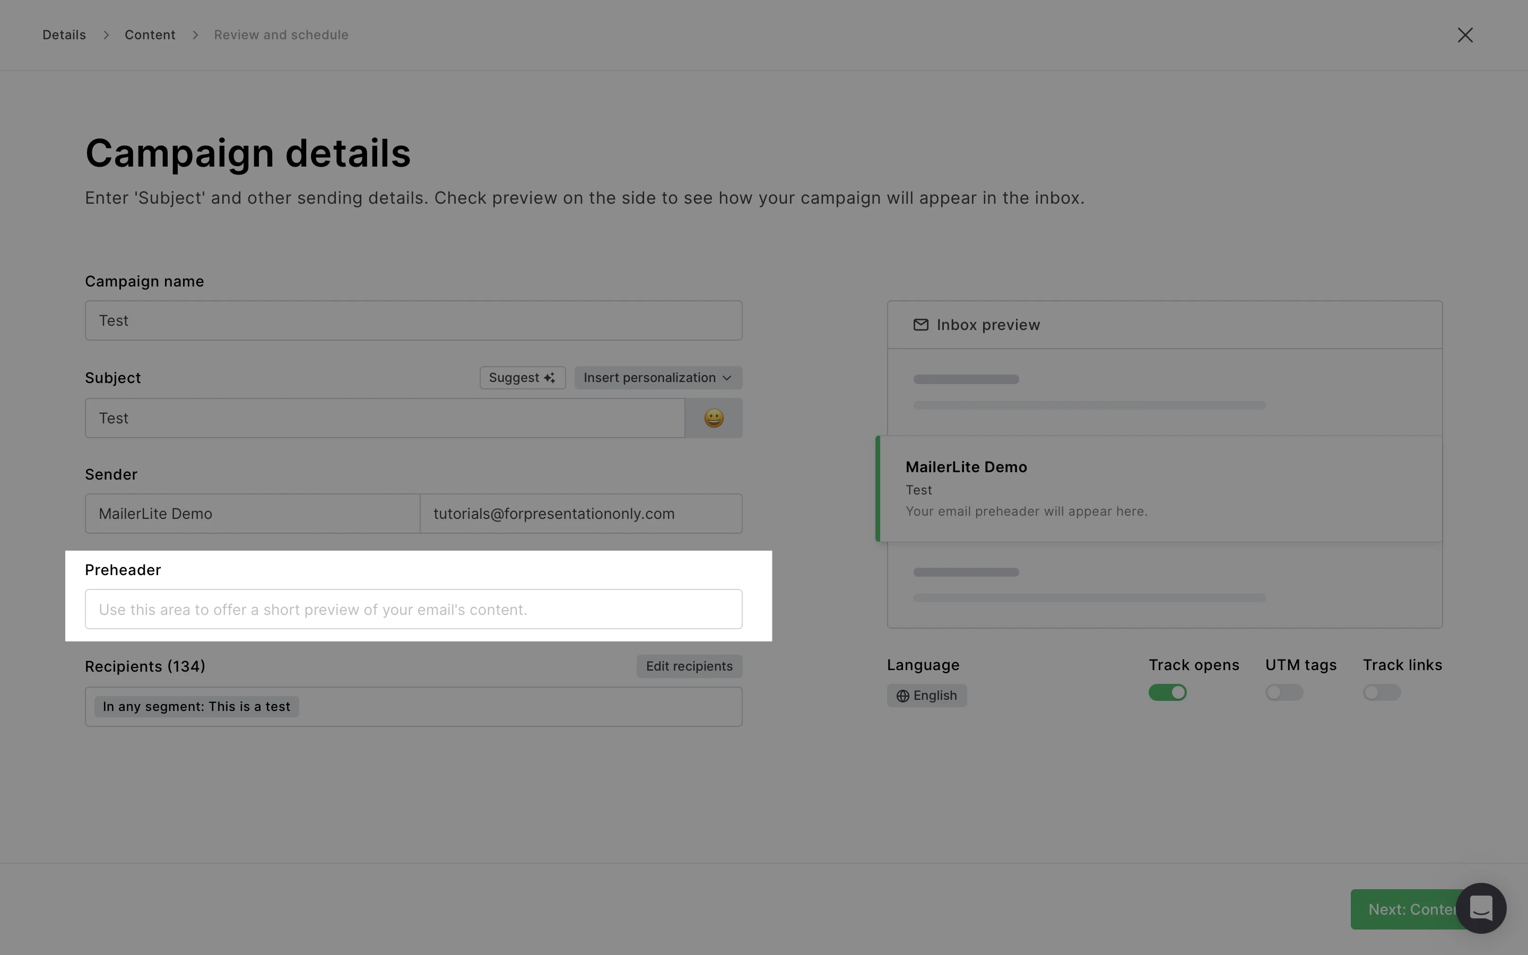Close the campaign editor with X
This screenshot has height=955, width=1528.
point(1465,36)
